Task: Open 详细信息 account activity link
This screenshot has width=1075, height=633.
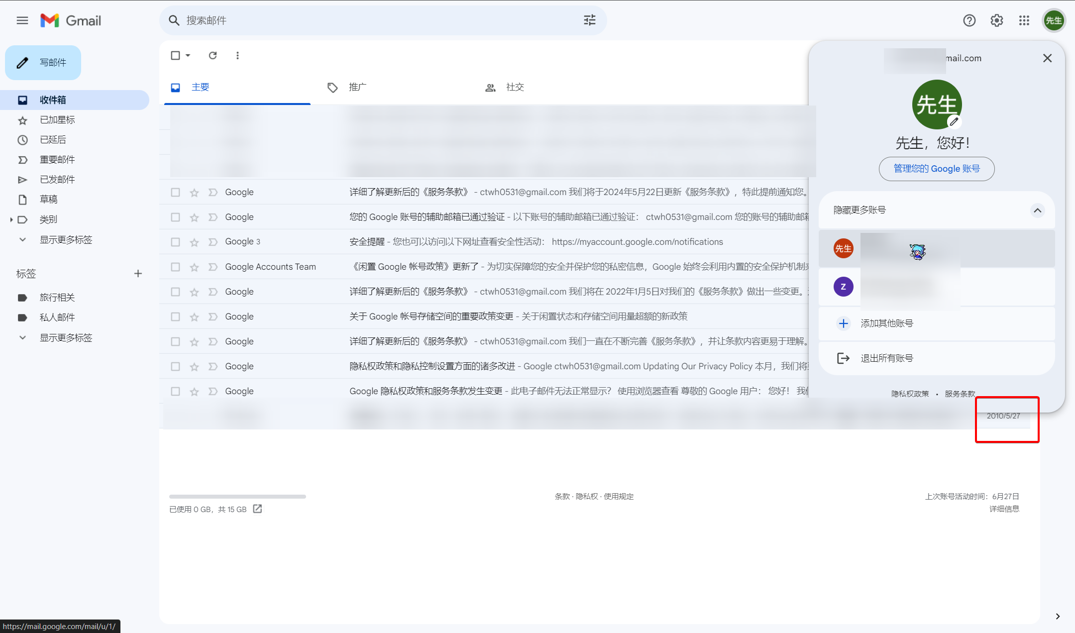Action: [1004, 509]
